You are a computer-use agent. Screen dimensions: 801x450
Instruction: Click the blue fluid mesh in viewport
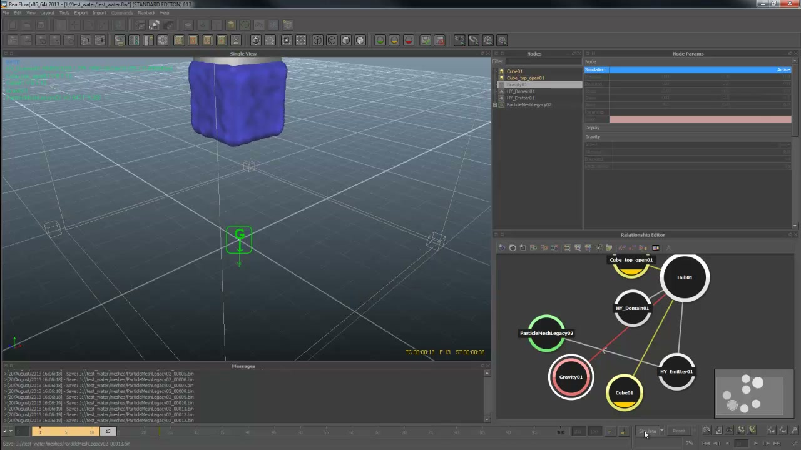[x=238, y=103]
